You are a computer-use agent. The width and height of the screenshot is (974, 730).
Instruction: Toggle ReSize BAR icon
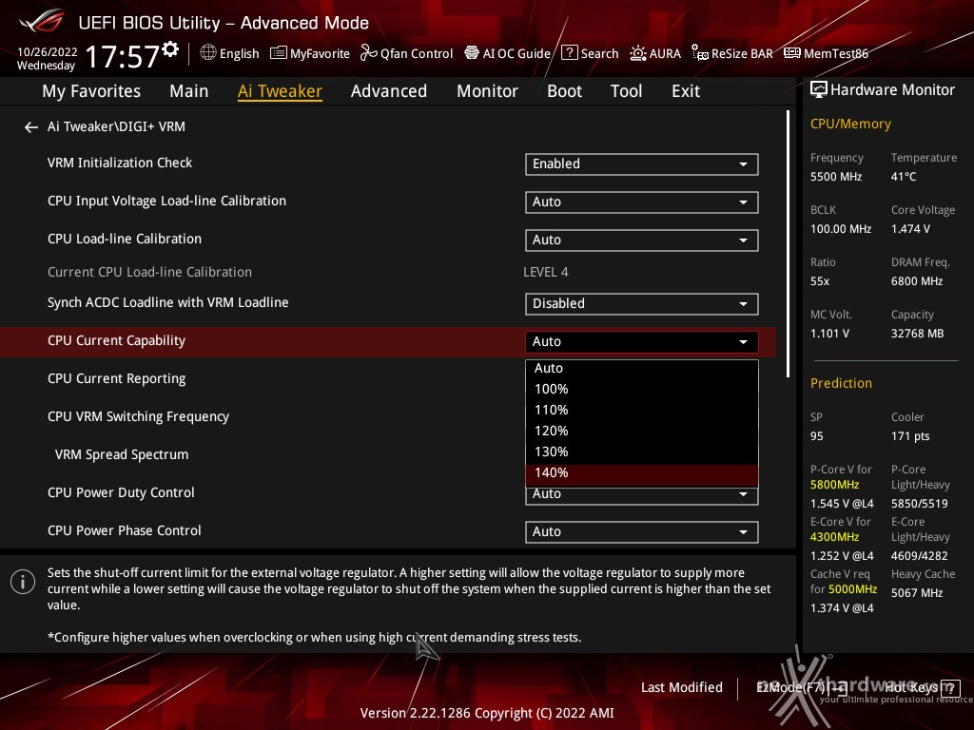[700, 53]
